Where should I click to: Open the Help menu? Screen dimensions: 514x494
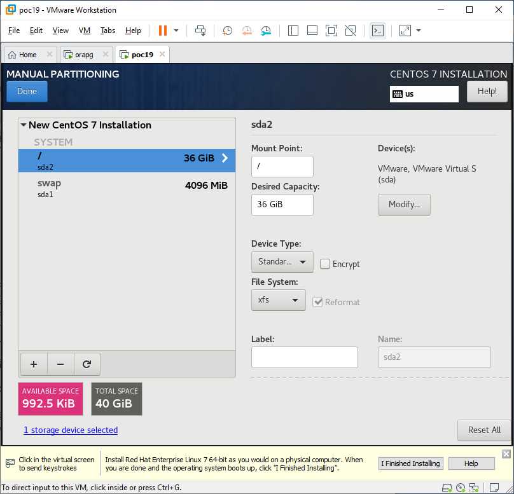tap(133, 31)
